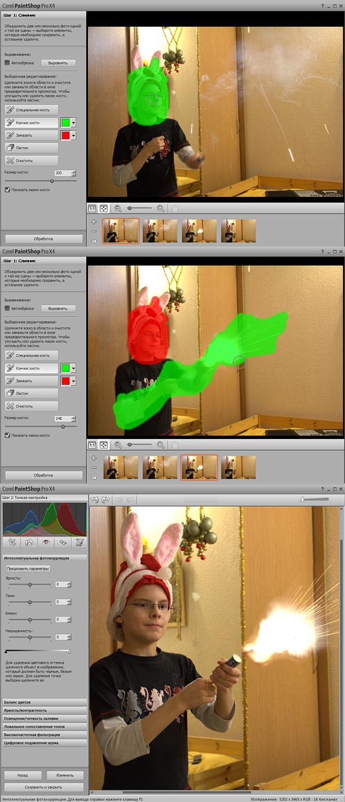Click Насыщенность slider handle
The height and width of the screenshot is (802, 345).
30,637
